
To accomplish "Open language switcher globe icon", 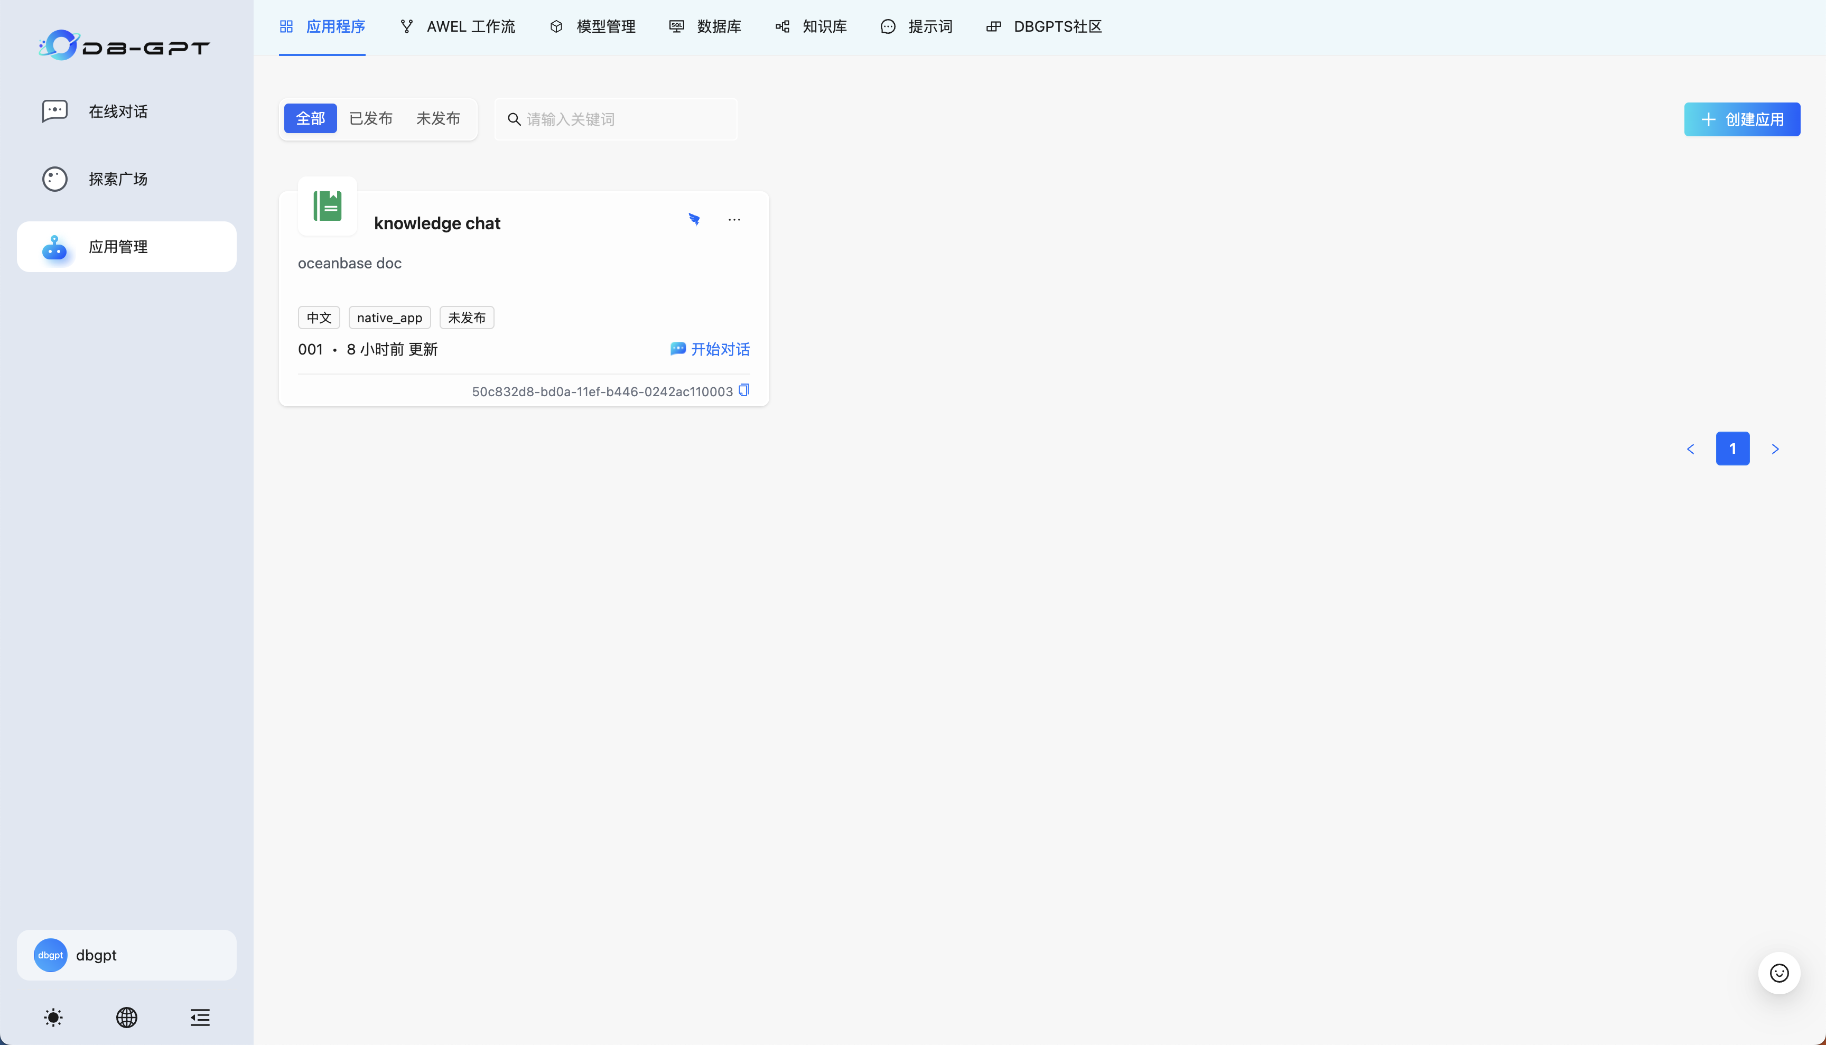I will (x=126, y=1017).
